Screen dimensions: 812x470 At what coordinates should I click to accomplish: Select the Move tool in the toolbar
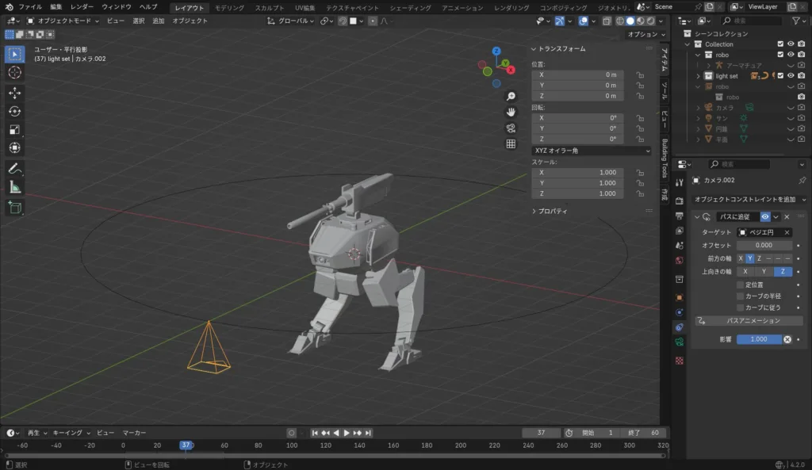pyautogui.click(x=15, y=93)
